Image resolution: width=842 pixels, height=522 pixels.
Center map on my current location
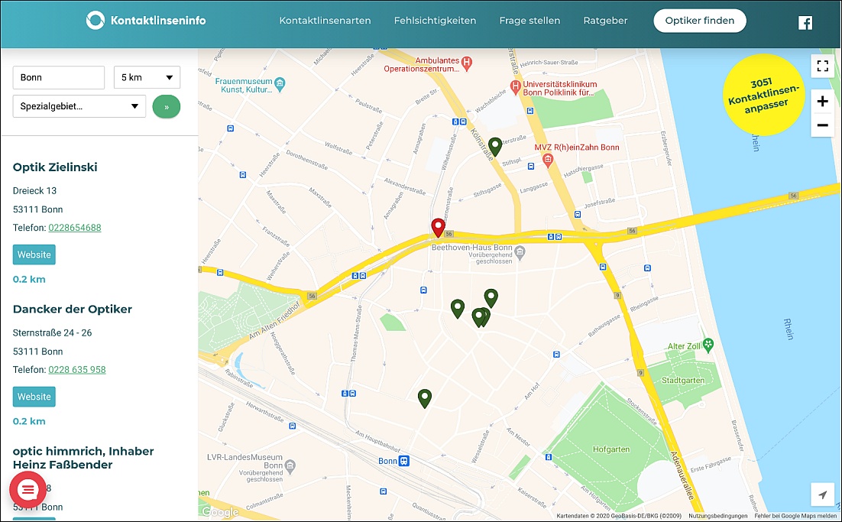coord(822,495)
